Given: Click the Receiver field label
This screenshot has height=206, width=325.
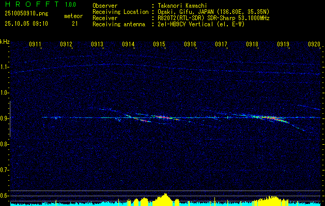Looking at the screenshot, I should 105,18.
